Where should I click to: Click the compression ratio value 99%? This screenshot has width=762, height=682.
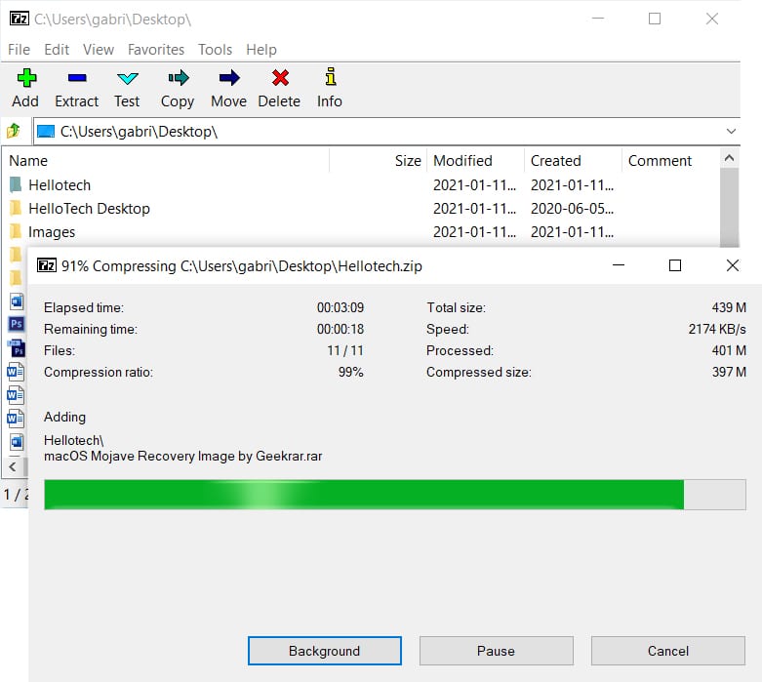[x=351, y=372]
